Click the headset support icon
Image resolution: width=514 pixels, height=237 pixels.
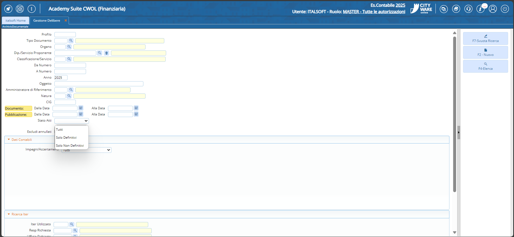[x=468, y=9]
